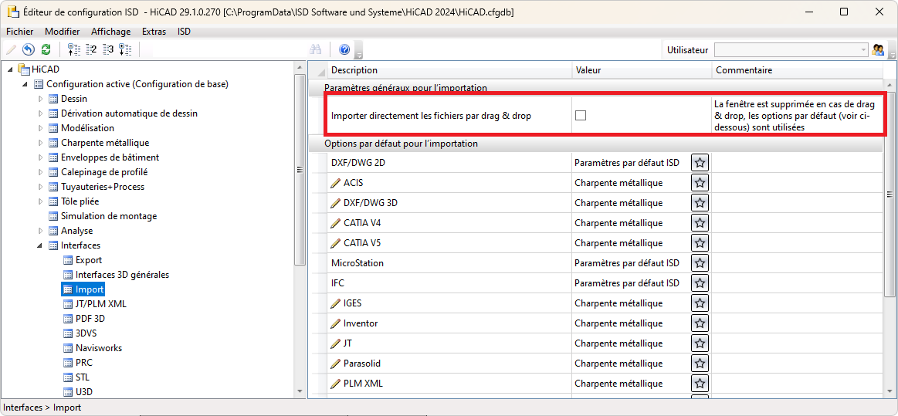Click the Valeur column header
Screen dimensions: 898x416
(642, 69)
